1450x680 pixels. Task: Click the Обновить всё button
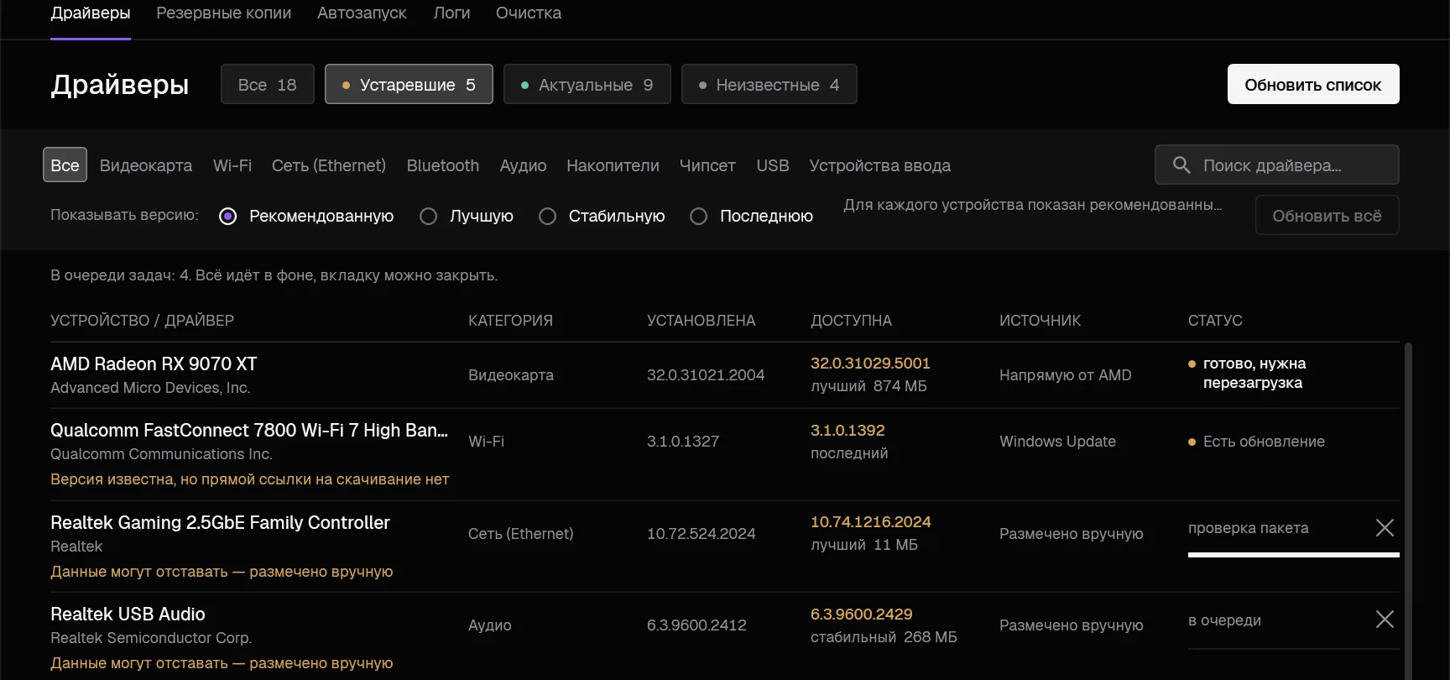point(1327,215)
